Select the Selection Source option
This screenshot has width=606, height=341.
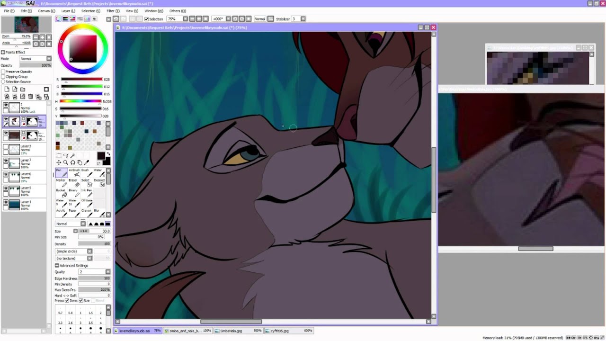tap(3, 82)
